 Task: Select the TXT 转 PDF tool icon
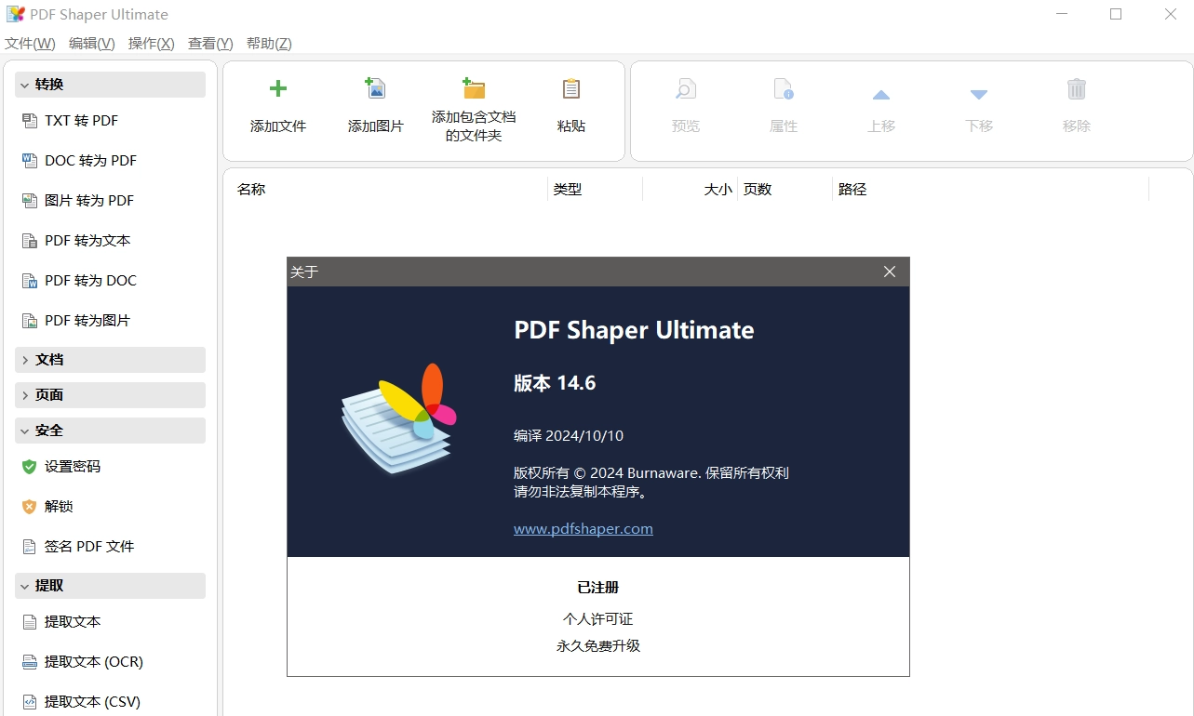click(29, 121)
